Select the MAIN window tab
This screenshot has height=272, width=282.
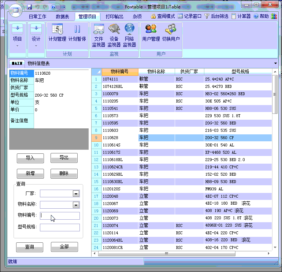click(17, 63)
